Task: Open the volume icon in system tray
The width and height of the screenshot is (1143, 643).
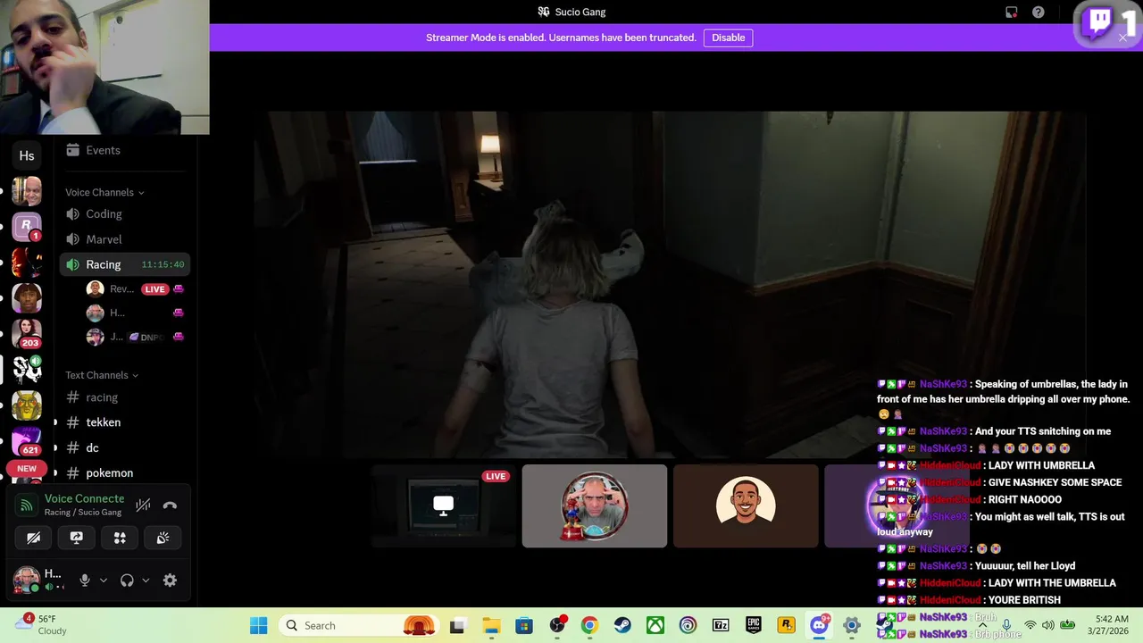Action: (1048, 625)
